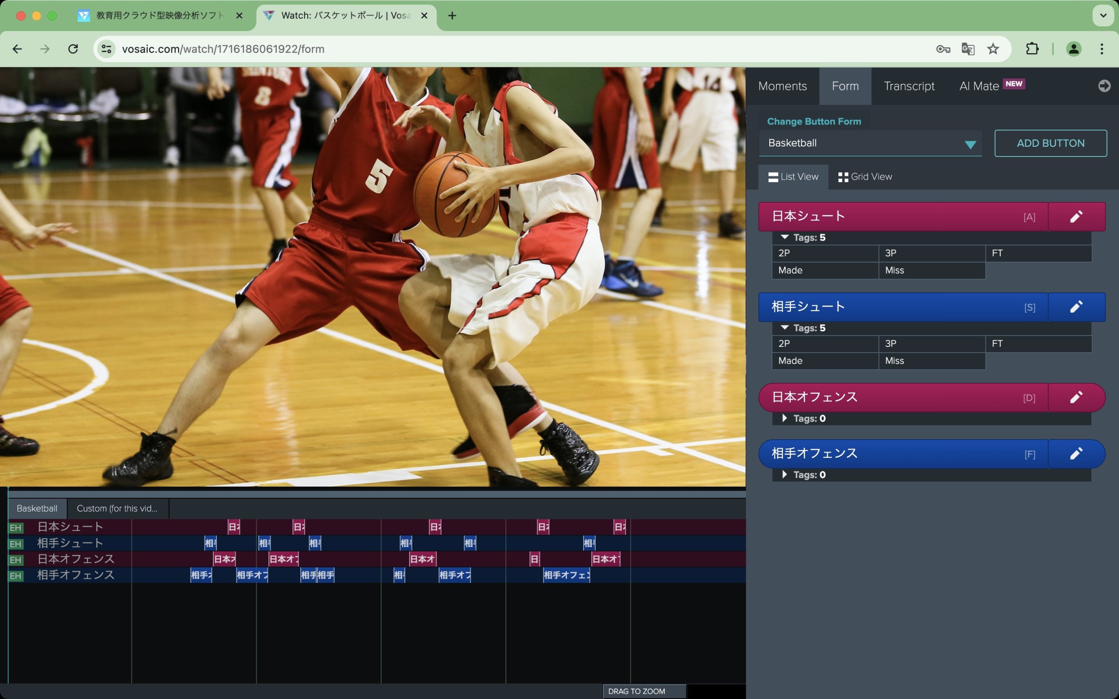Switch to the Moments tab

pyautogui.click(x=782, y=87)
